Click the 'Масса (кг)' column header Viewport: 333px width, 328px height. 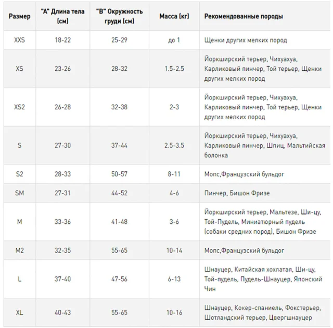pos(174,16)
